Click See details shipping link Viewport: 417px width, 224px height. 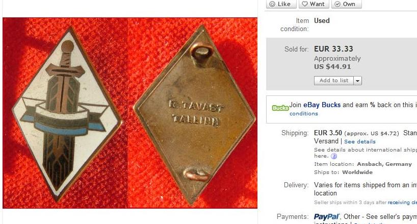(360, 141)
